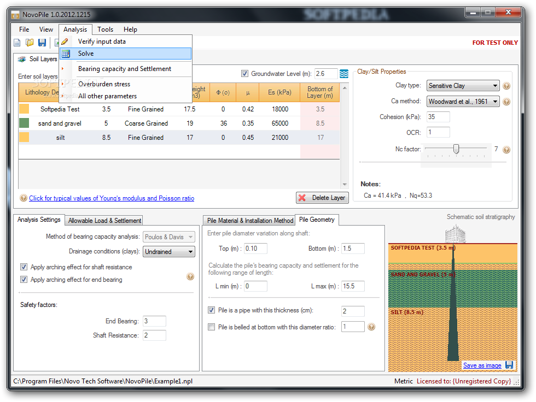Toggle the Groundwater Level checkbox
Image resolution: width=536 pixels, height=402 pixels.
(244, 73)
